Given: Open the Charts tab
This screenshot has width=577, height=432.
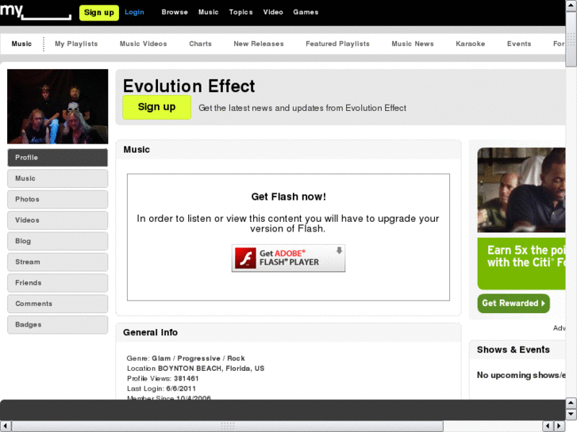Looking at the screenshot, I should 200,44.
